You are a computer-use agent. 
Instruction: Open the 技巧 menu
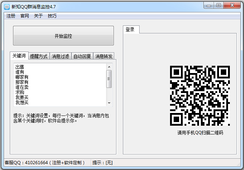tap(52, 16)
